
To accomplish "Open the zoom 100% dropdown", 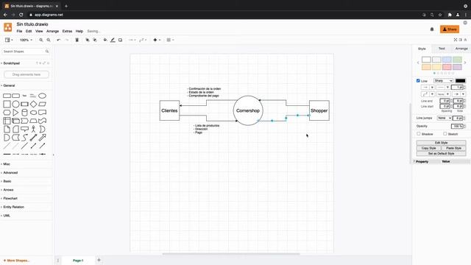I will point(26,40).
